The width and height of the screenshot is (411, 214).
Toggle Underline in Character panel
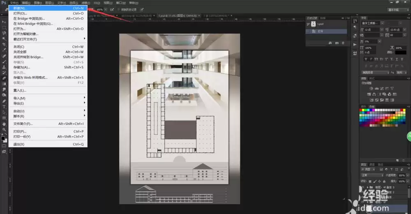tap(397, 59)
